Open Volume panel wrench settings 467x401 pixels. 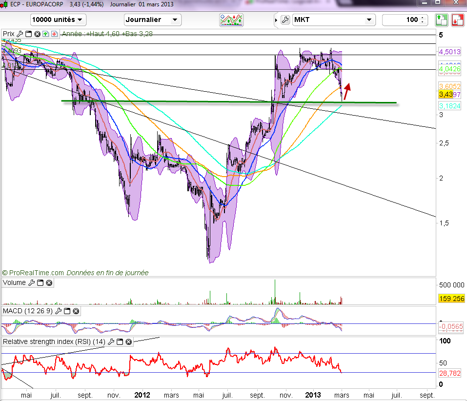(x=32, y=283)
